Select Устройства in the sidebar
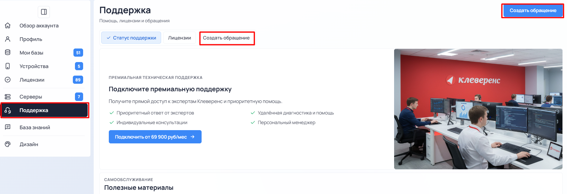The height and width of the screenshot is (194, 567). (x=44, y=66)
